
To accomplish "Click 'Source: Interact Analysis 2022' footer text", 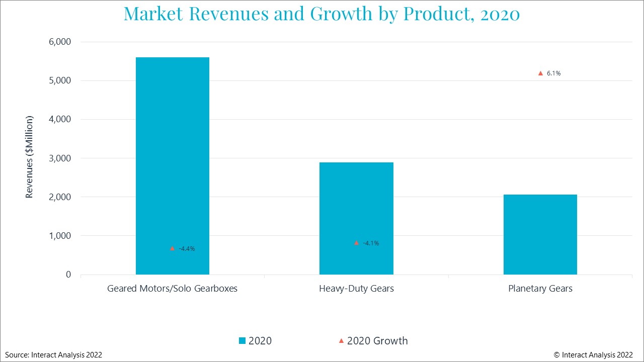I will point(54,355).
